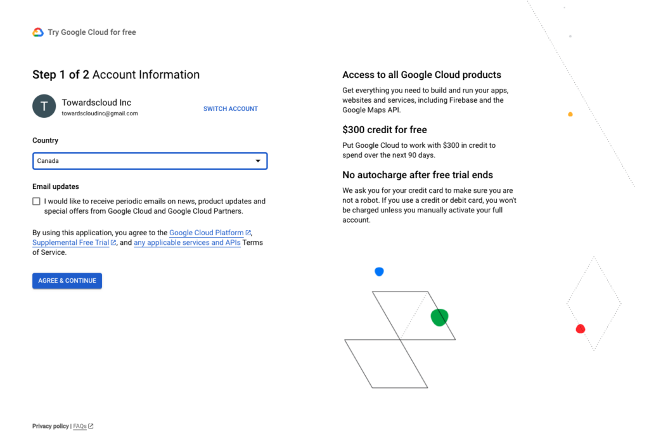
Task: Click external-link icon next to FAQs
Action: [x=91, y=426]
